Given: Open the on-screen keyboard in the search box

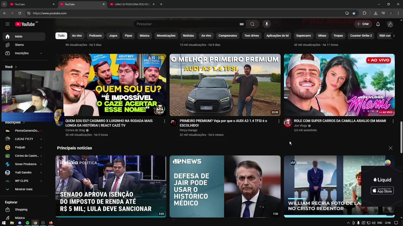Looking at the screenshot, I should coord(242,24).
